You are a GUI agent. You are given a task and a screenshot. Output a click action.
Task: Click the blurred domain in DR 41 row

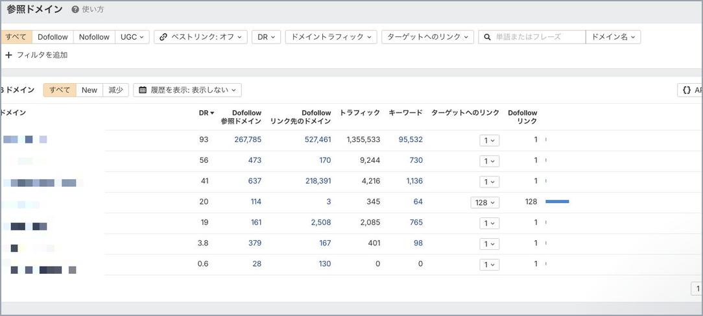[43, 183]
